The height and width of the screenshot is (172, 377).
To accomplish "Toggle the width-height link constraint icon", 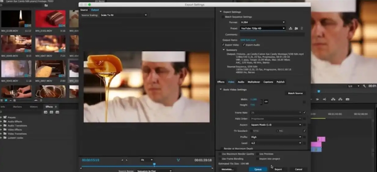I will [266, 102].
